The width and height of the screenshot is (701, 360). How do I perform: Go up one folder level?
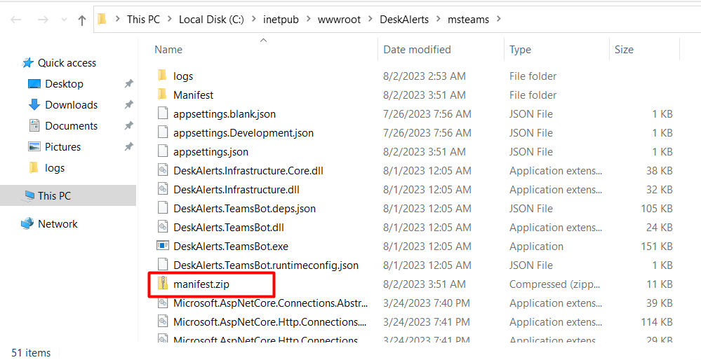pyautogui.click(x=82, y=20)
